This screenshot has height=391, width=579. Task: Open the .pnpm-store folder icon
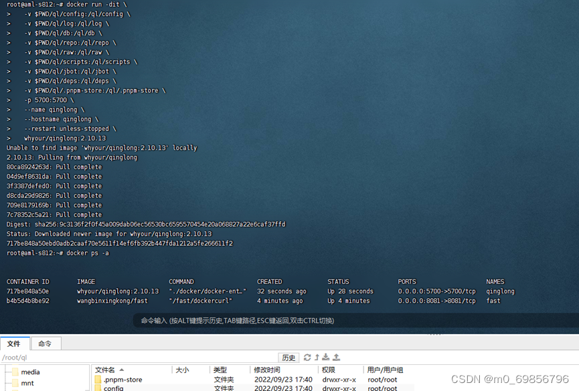(x=97, y=379)
